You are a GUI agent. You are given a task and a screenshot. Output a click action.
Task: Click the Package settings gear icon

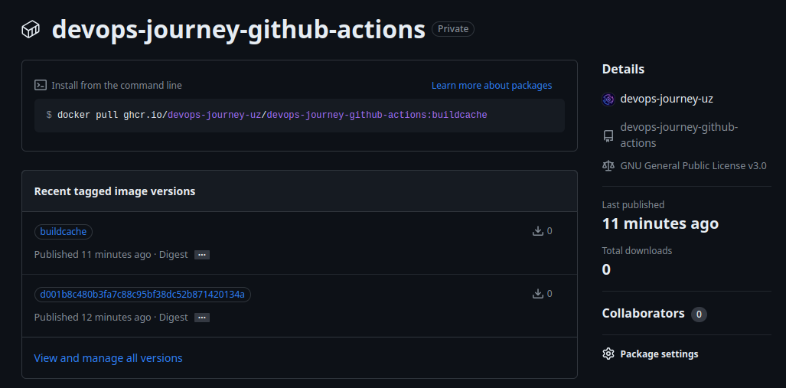pos(608,354)
